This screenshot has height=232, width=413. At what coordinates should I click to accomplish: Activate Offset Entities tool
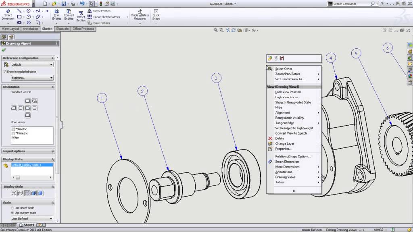81,16
